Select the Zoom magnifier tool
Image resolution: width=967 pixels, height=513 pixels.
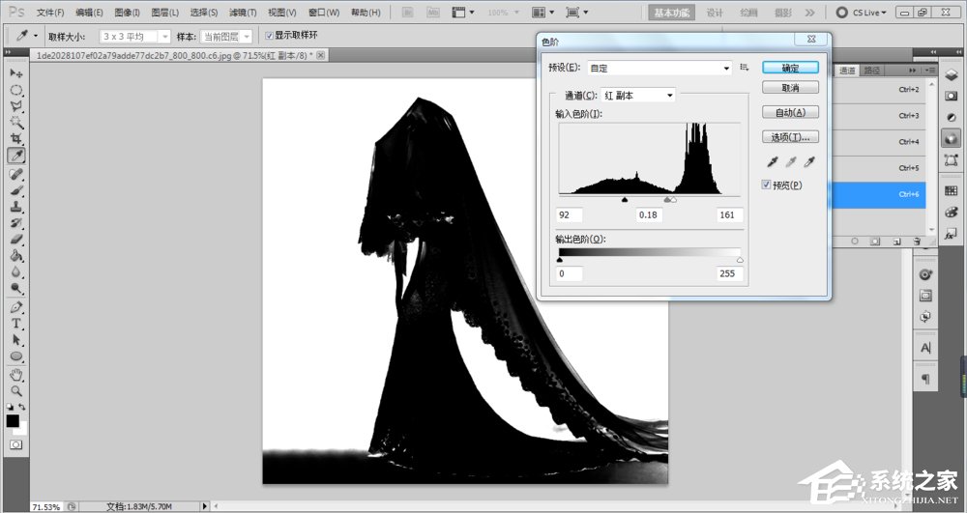pos(16,391)
